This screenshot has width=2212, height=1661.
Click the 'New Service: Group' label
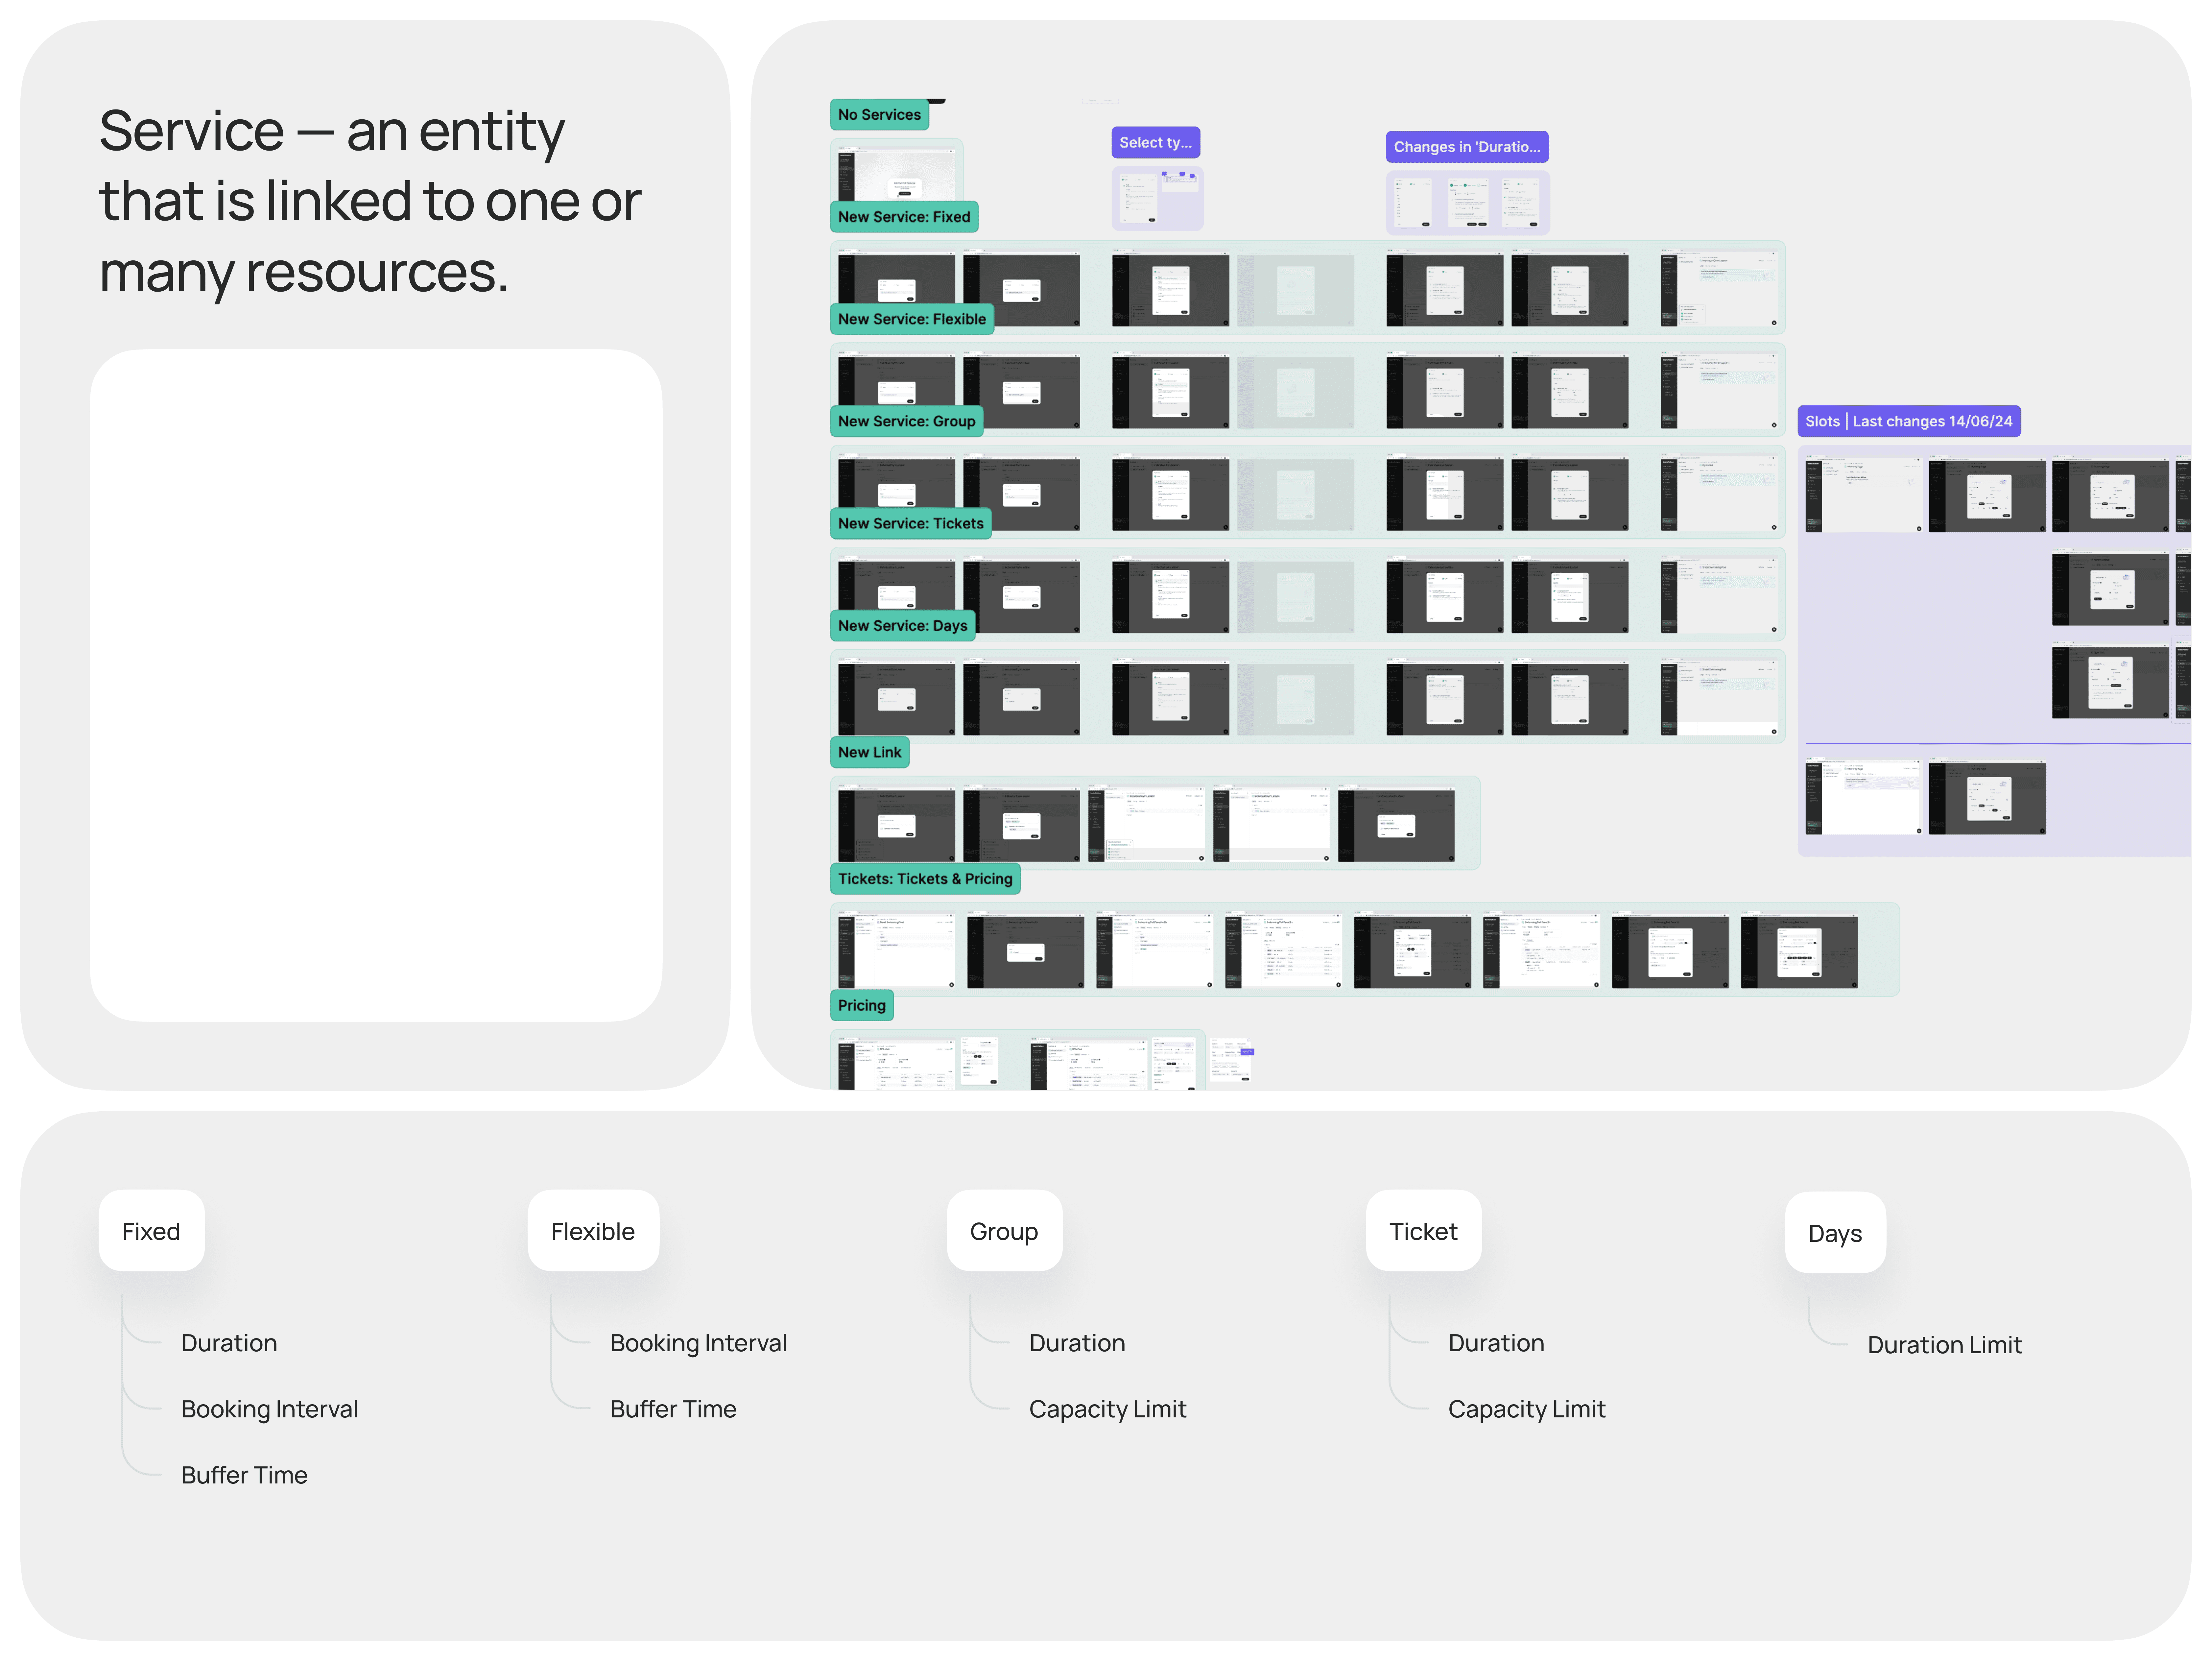pos(906,421)
